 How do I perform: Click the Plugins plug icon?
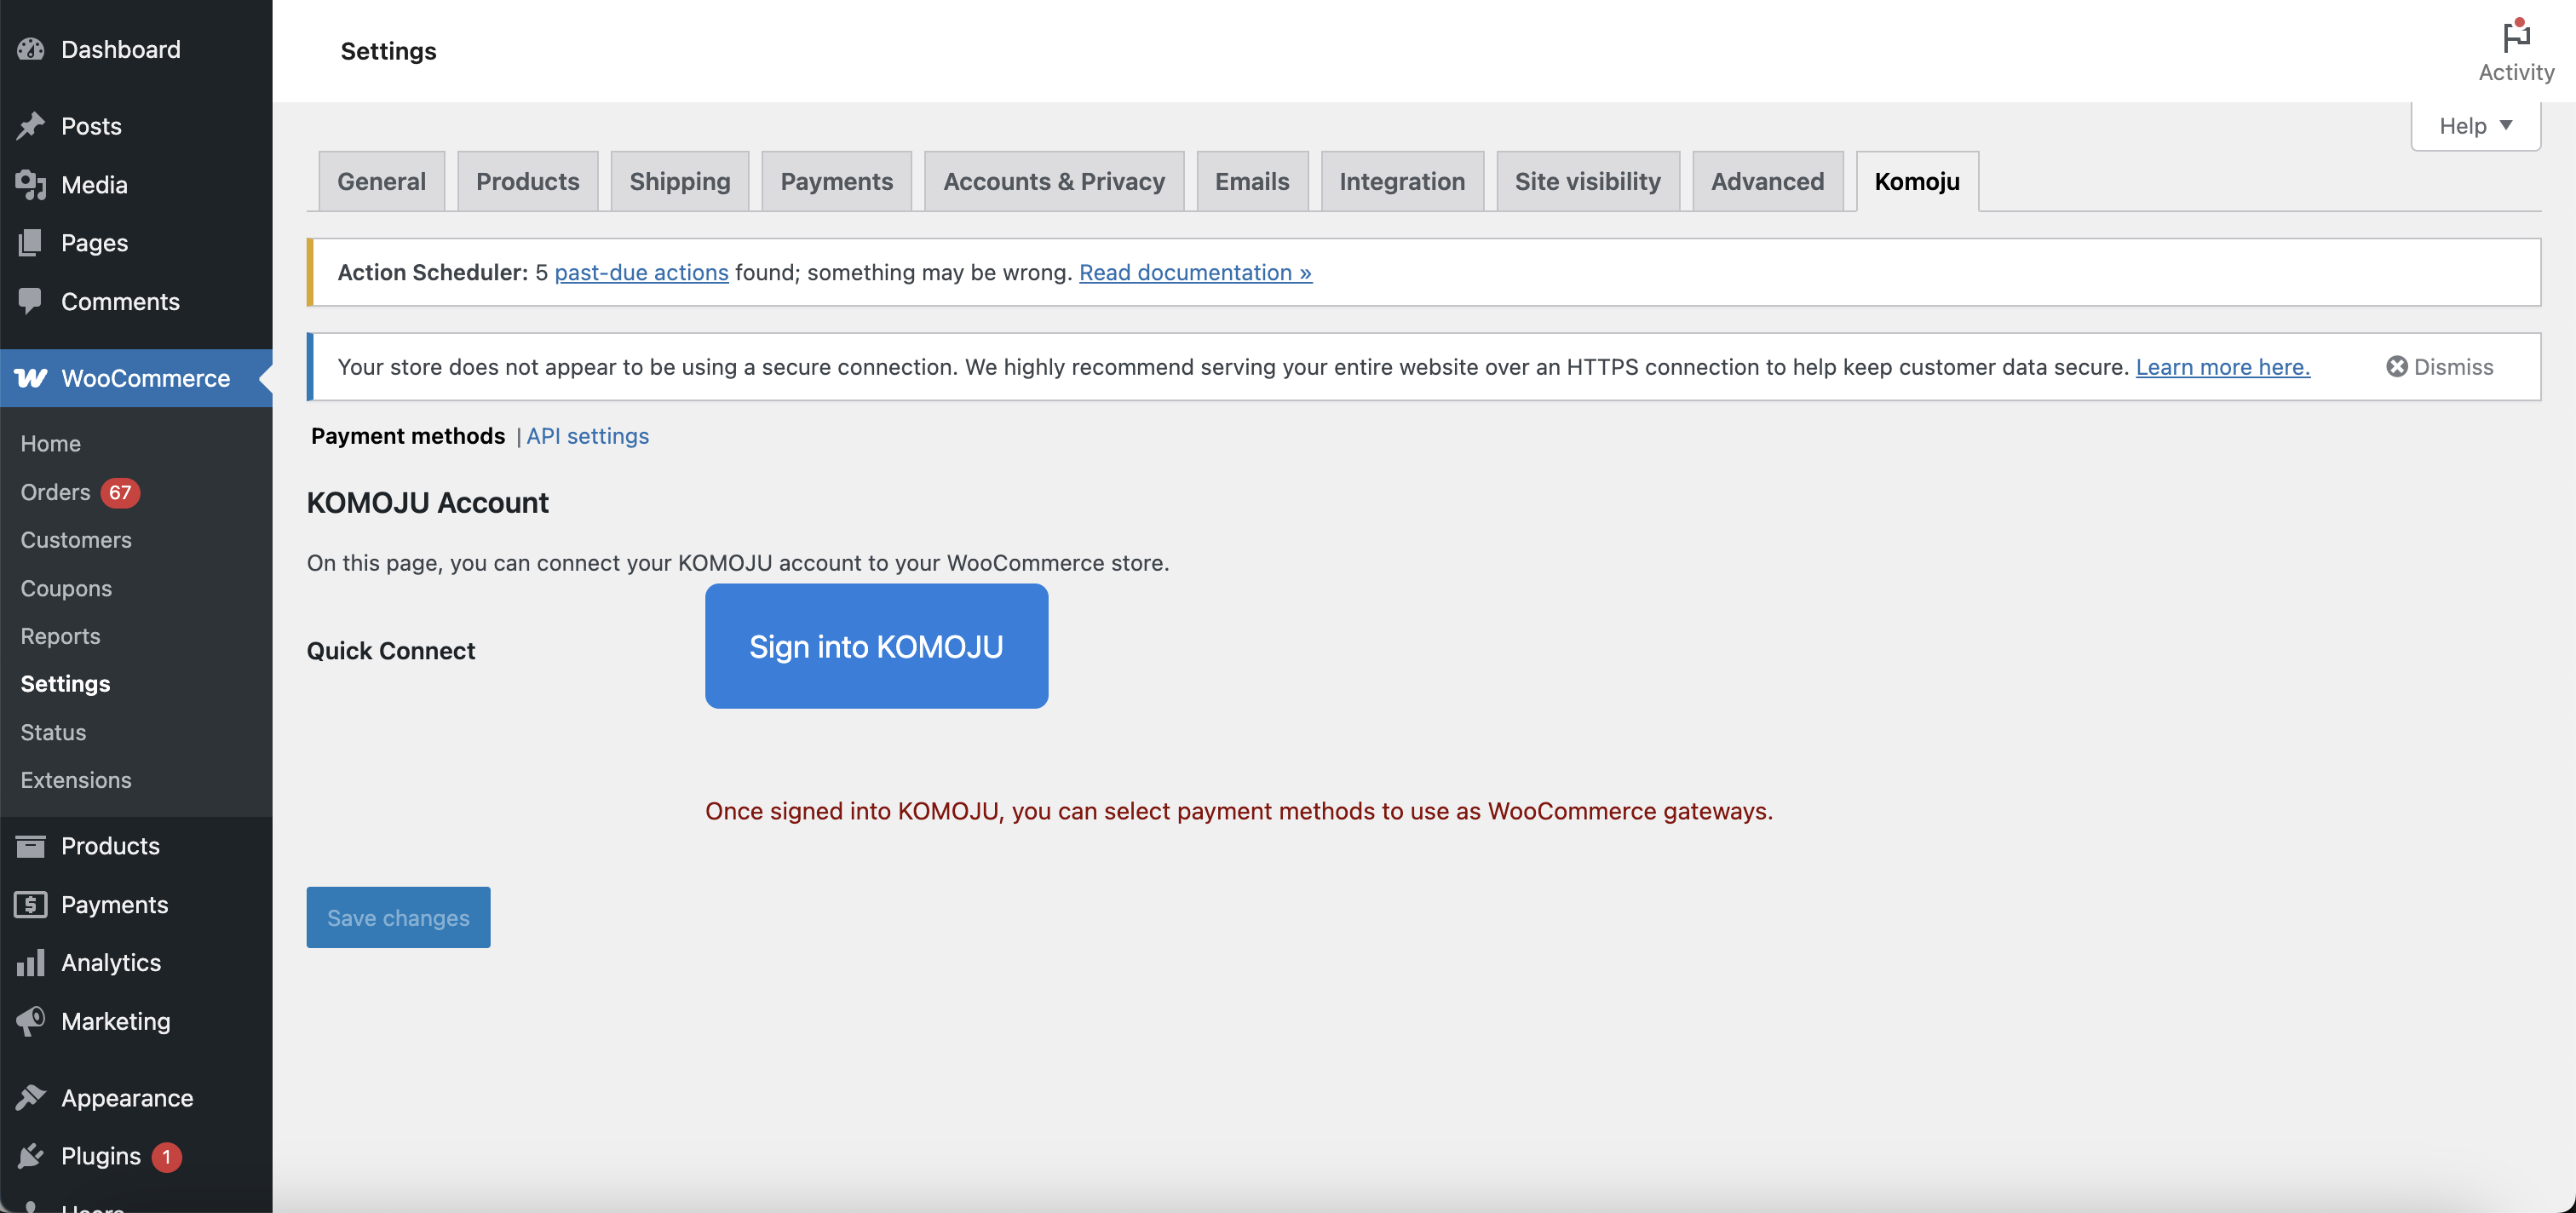[x=31, y=1156]
